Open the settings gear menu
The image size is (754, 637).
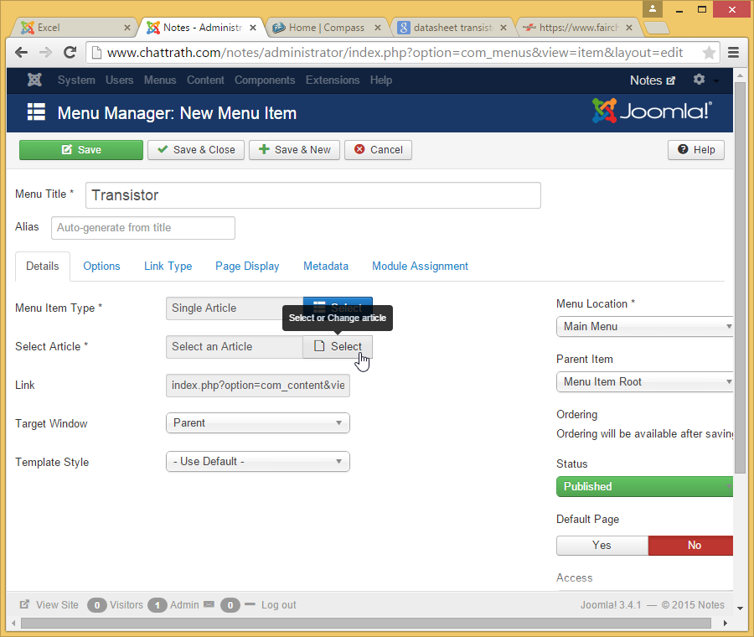[x=700, y=80]
